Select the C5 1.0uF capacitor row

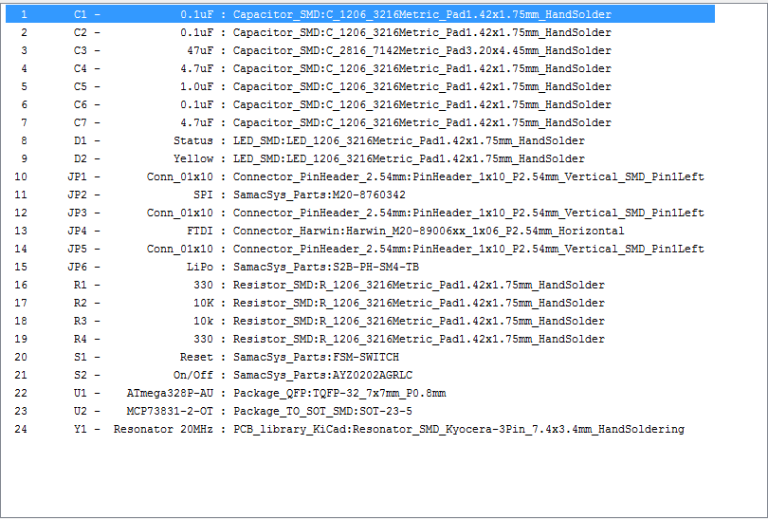pyautogui.click(x=360, y=86)
